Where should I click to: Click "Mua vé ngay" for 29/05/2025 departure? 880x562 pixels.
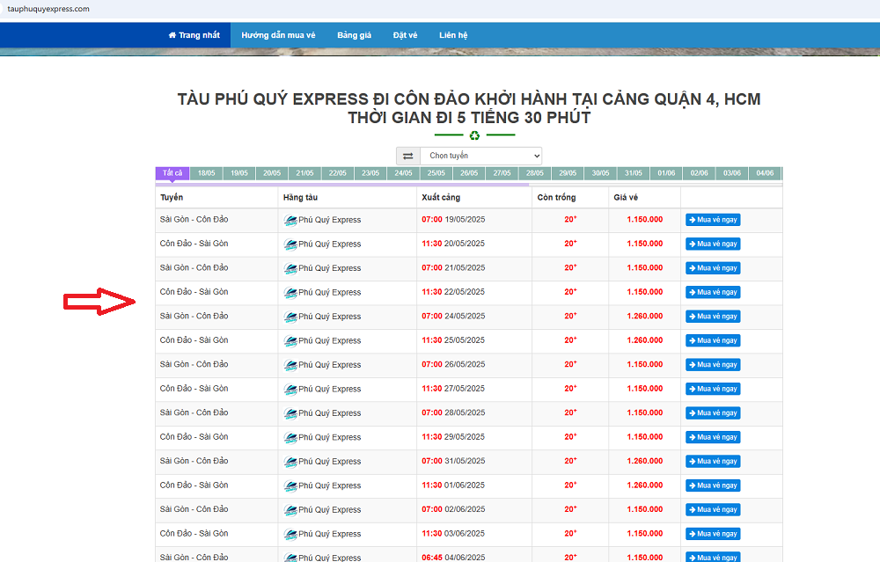pyautogui.click(x=713, y=437)
